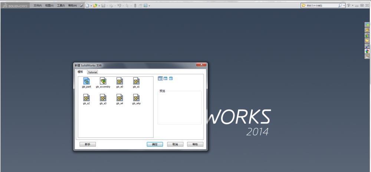Click the SolidWorks logo

point(15,6)
